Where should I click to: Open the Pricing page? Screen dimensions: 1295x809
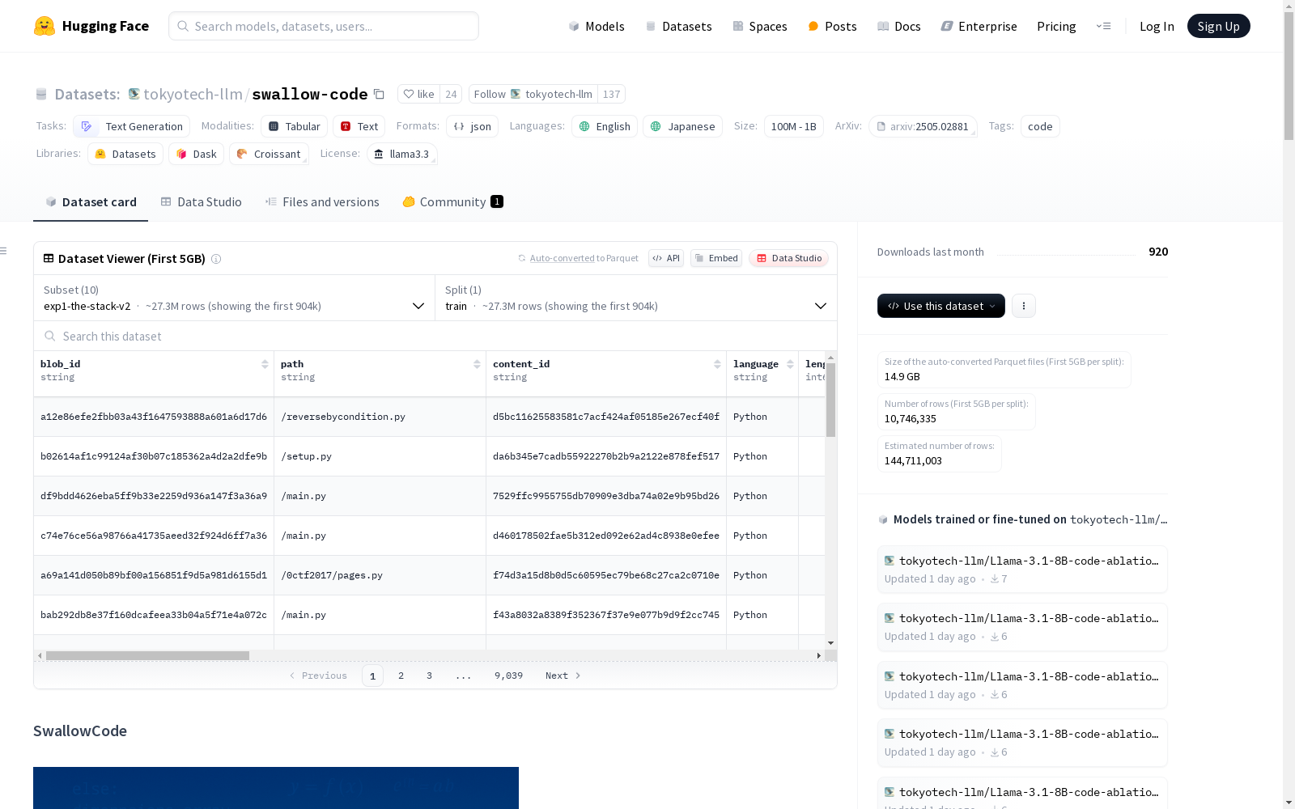1056,26
